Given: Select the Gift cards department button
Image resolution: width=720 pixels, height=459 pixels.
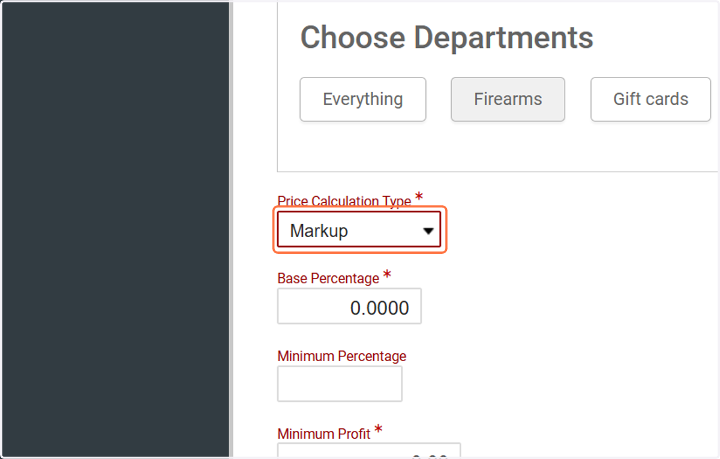Looking at the screenshot, I should coord(651,99).
